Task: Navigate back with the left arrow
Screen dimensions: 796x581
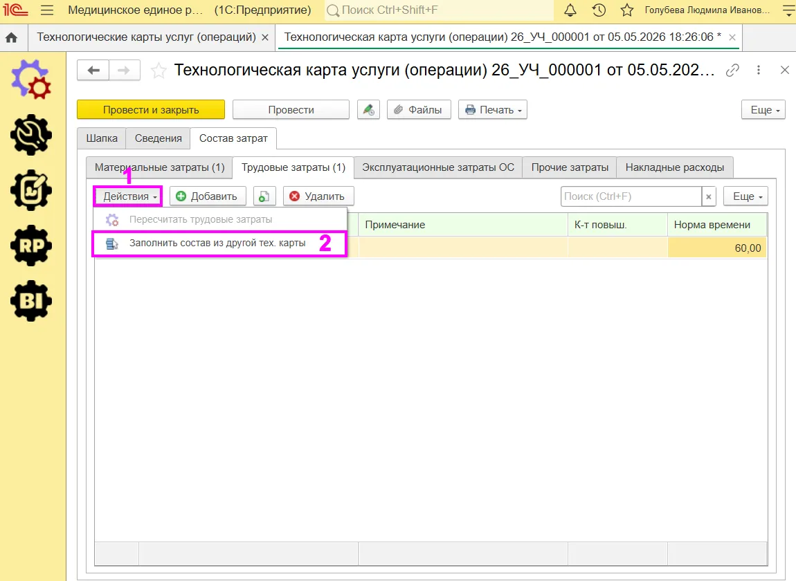Action: tap(93, 71)
